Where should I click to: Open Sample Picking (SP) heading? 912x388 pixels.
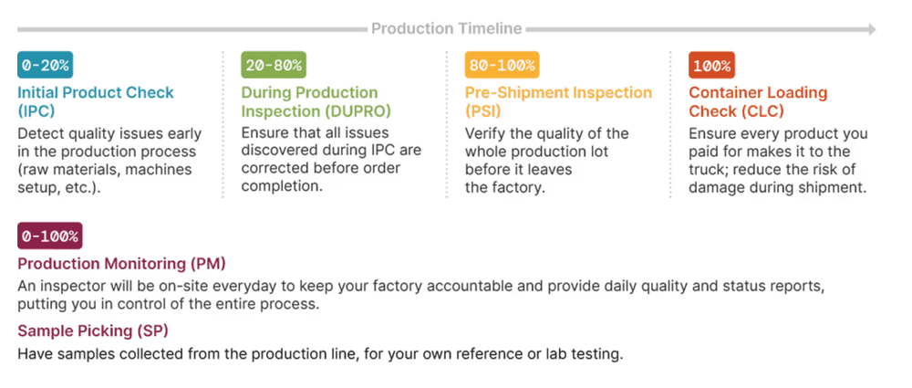click(92, 330)
